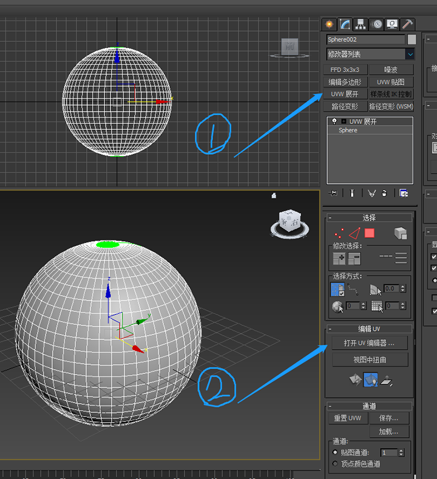Click Select by Smoothing Group grid icon
The height and width of the screenshot is (479, 437).
(x=377, y=307)
